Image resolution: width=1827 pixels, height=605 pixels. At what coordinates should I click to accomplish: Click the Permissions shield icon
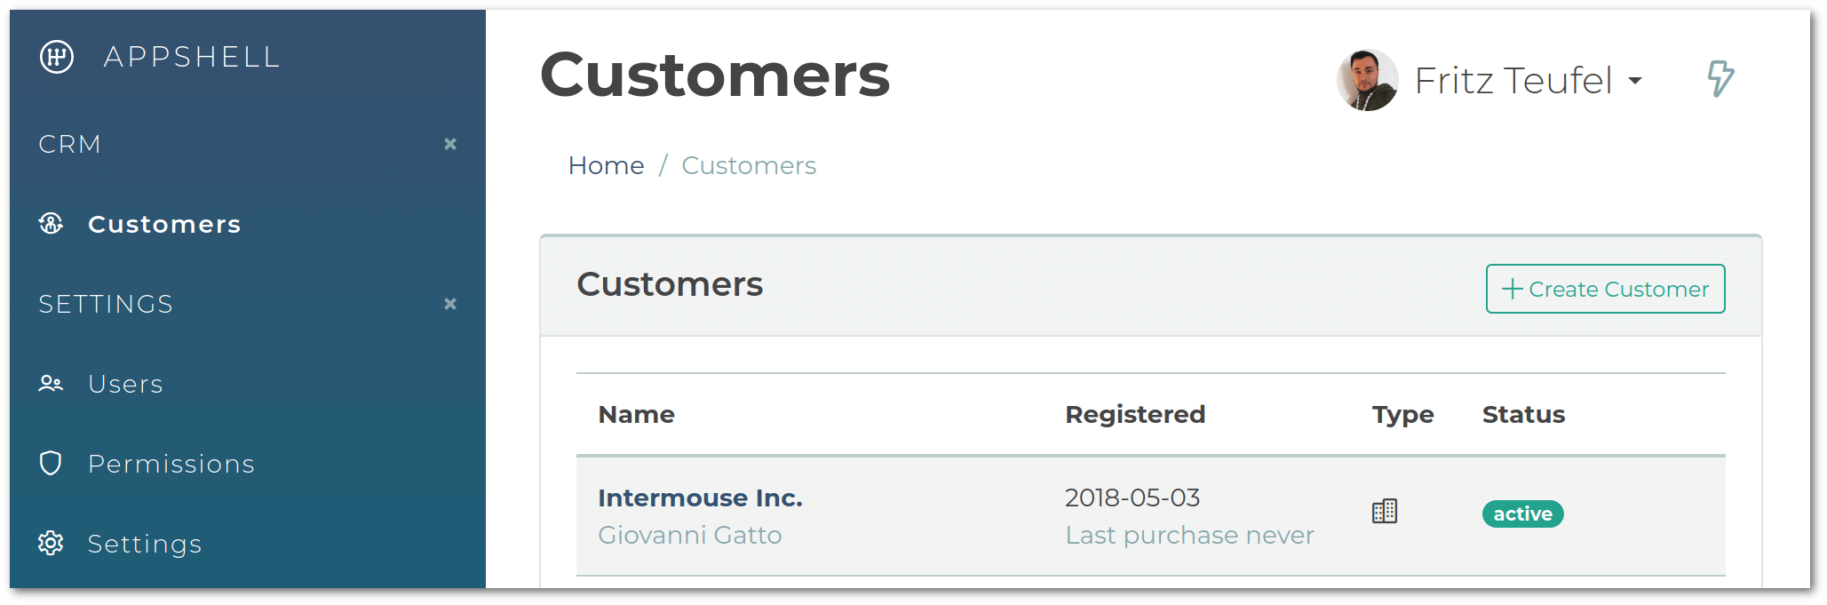click(51, 463)
